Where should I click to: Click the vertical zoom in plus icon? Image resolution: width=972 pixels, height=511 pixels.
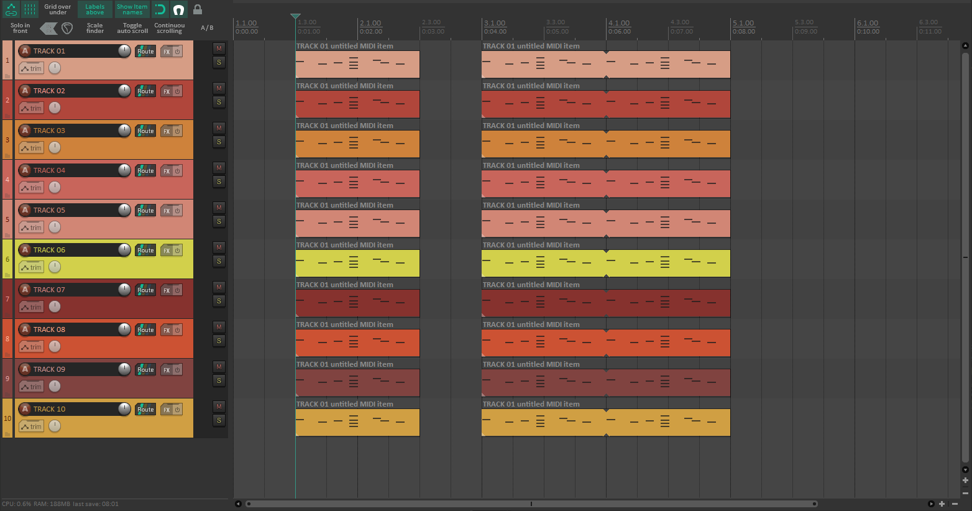(x=965, y=480)
